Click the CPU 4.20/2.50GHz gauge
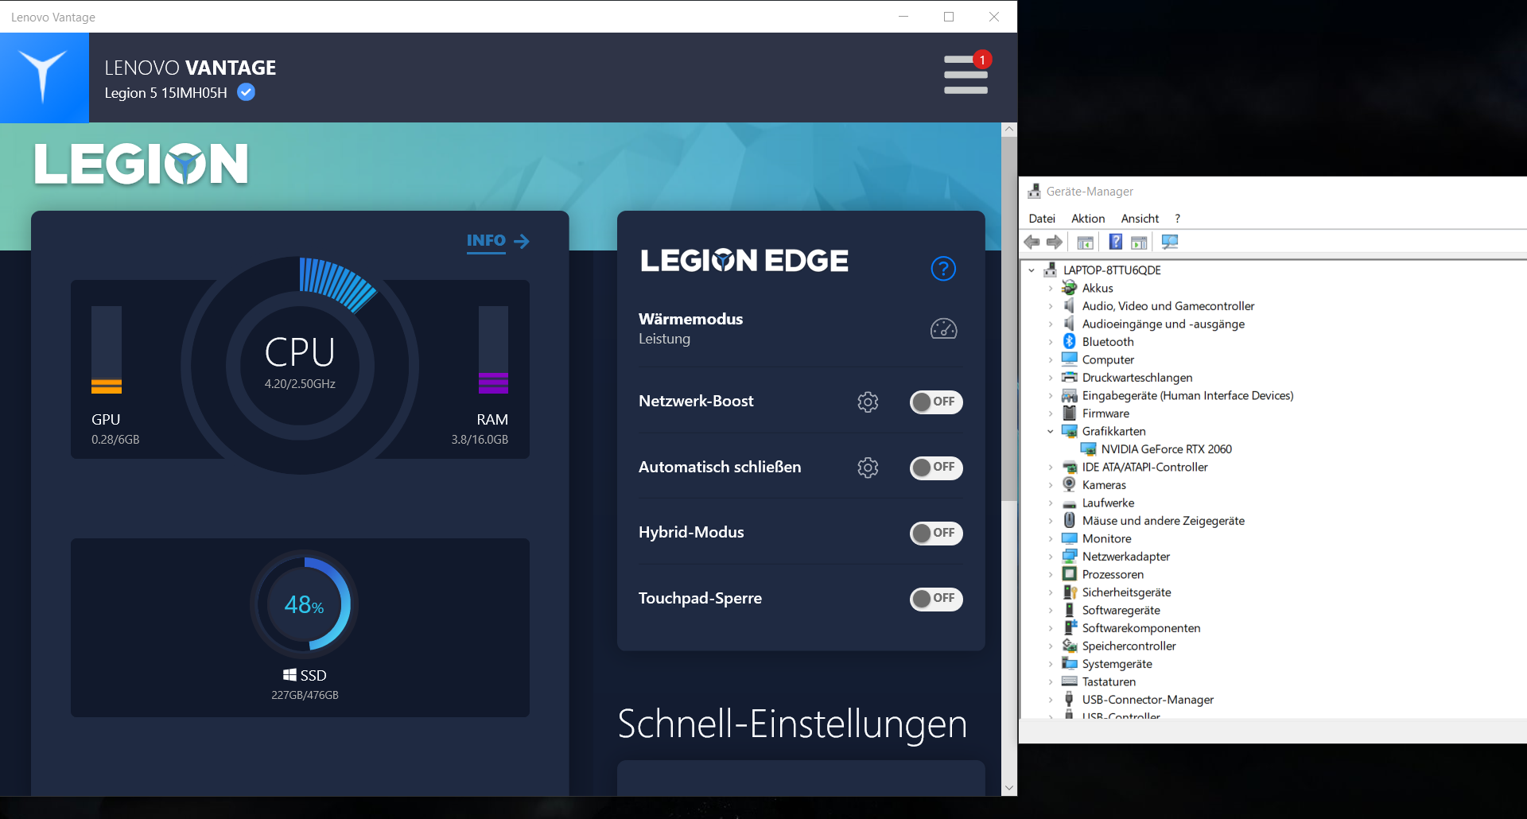The image size is (1527, 819). click(300, 366)
